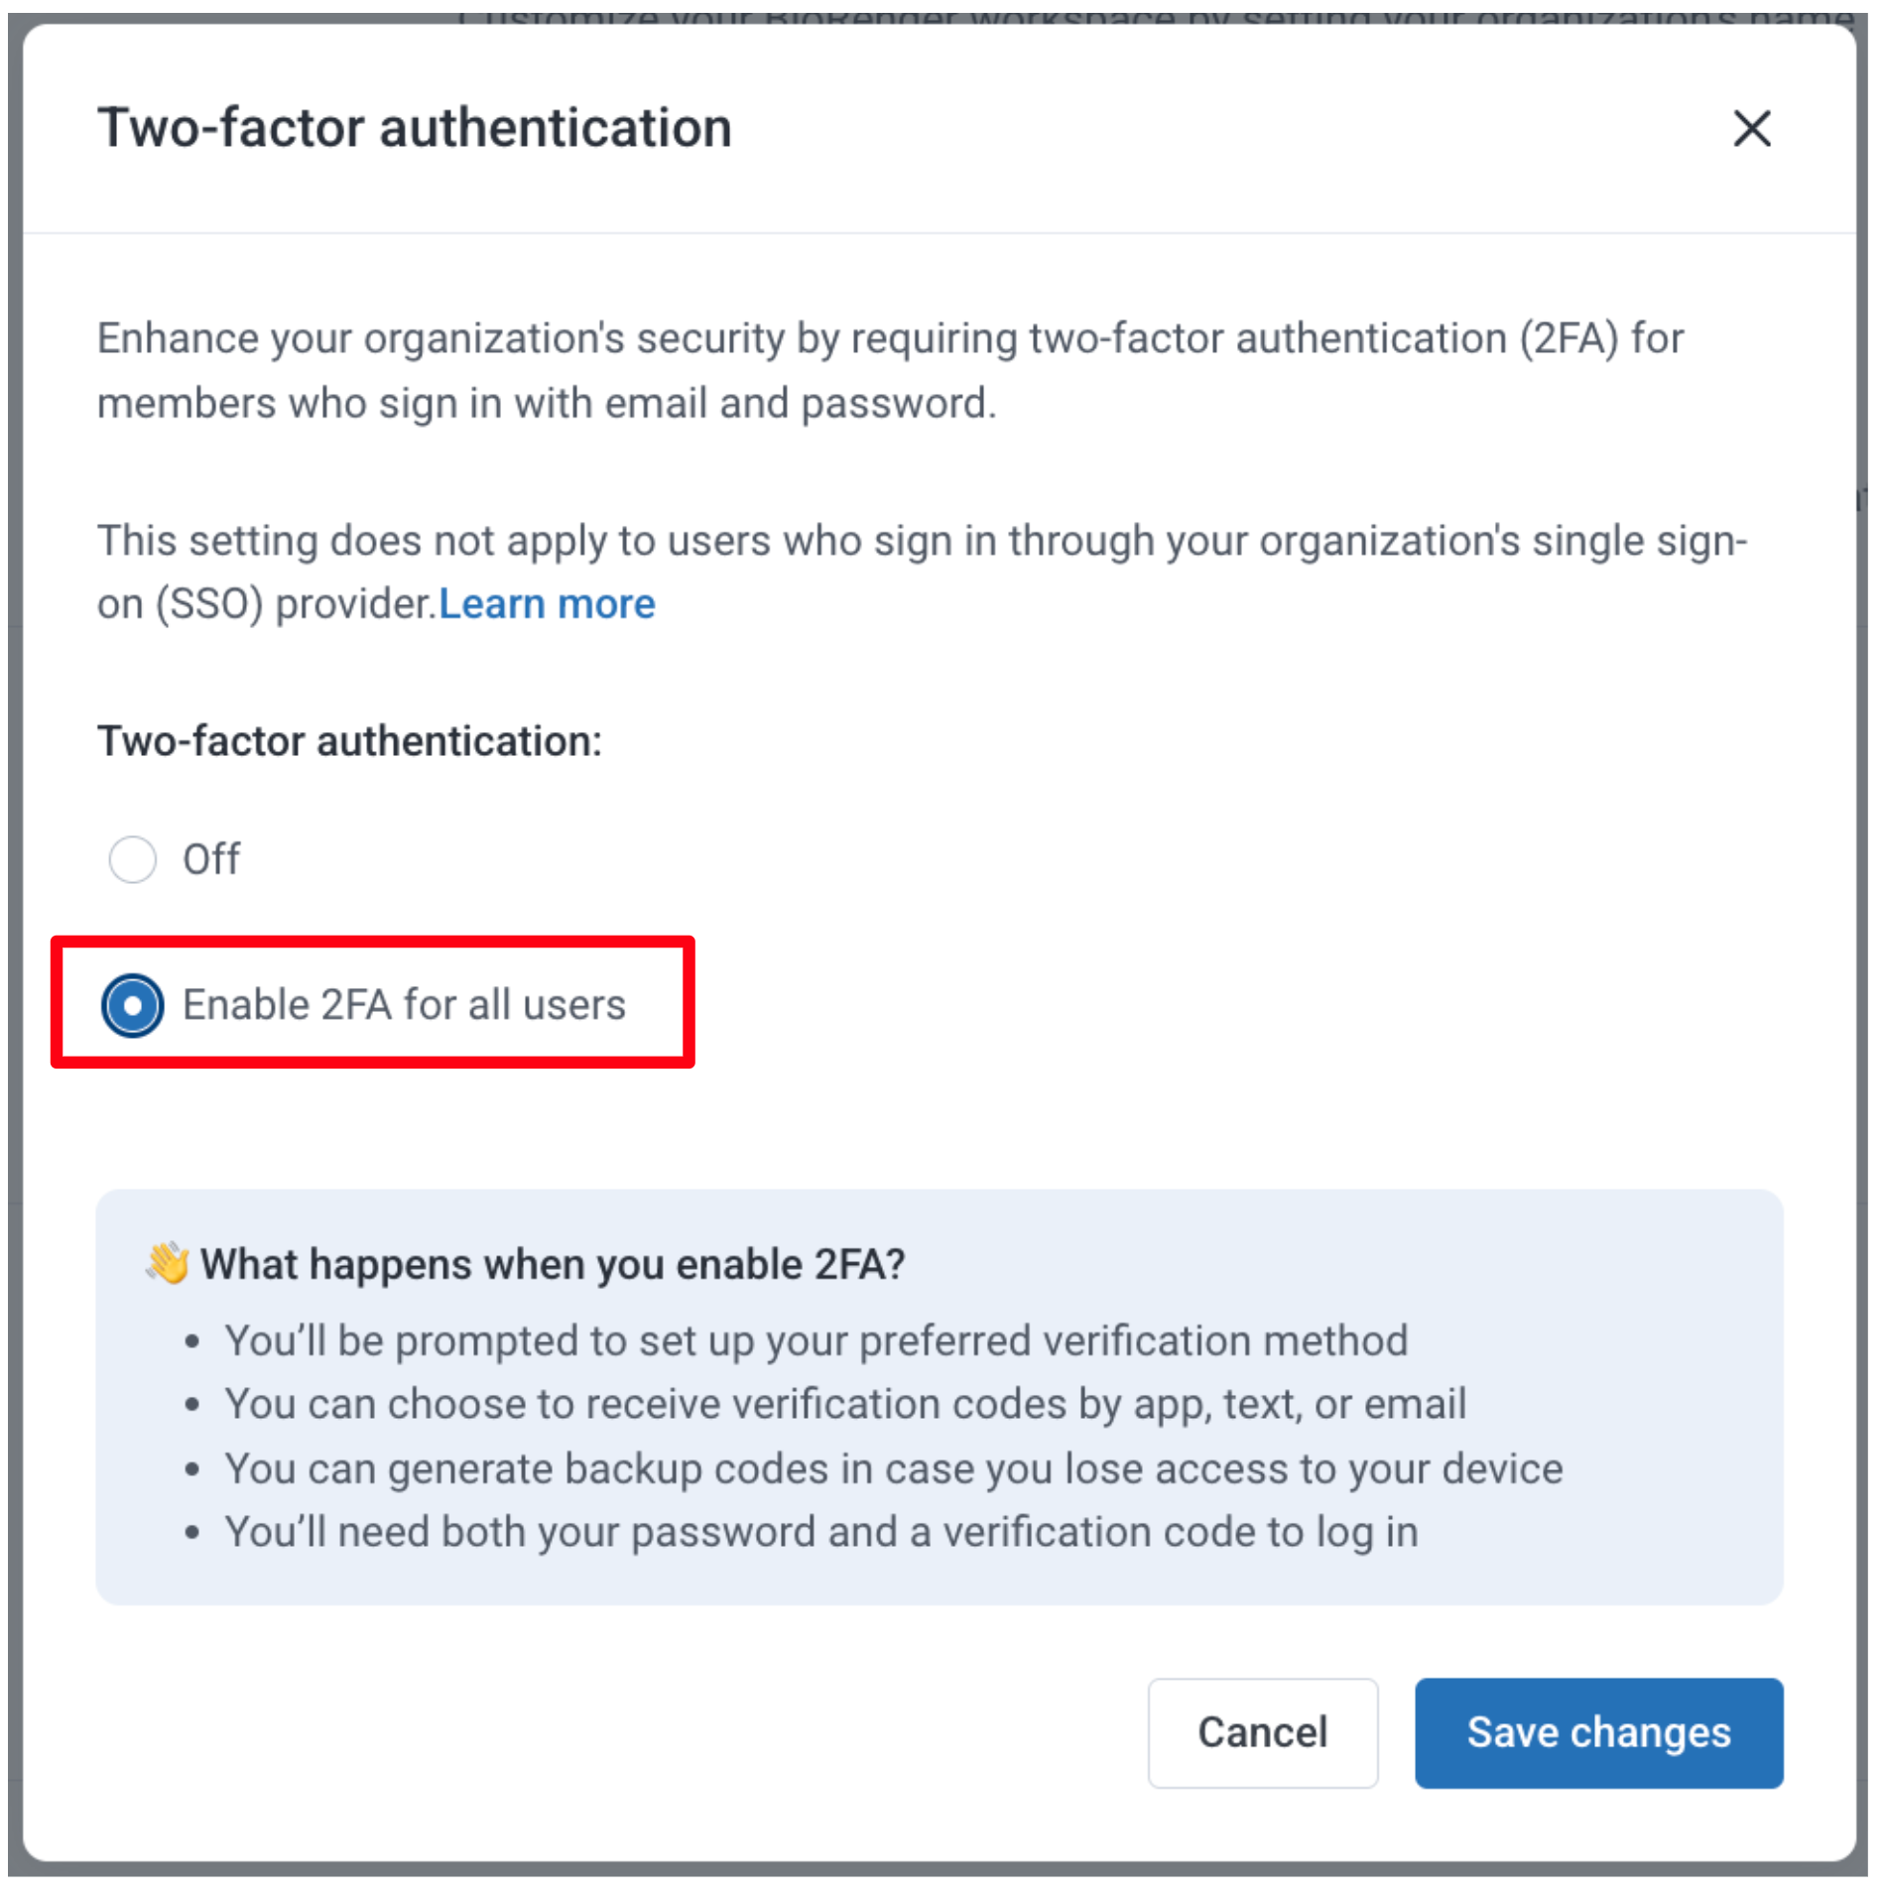The image size is (1885, 1897).
Task: Click the "Enhance your organization's security" paragraph
Action: (889, 371)
